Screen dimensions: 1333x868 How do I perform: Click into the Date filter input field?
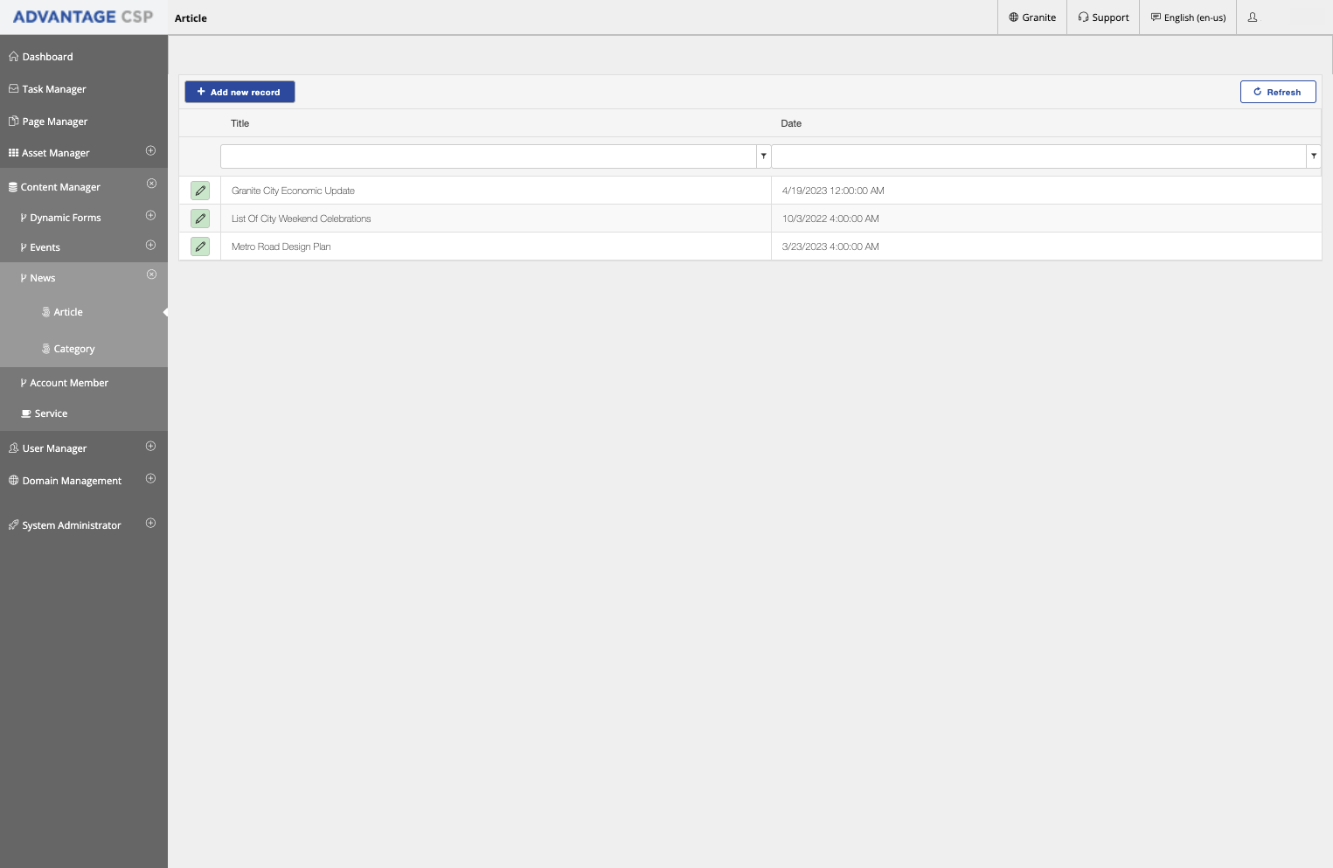(1039, 156)
